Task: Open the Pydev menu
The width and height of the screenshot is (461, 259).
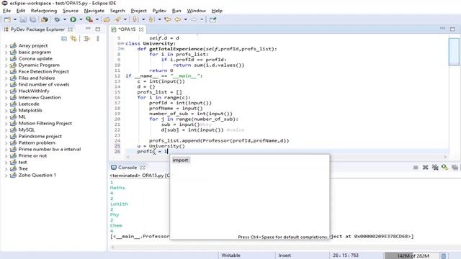Action: [x=159, y=11]
